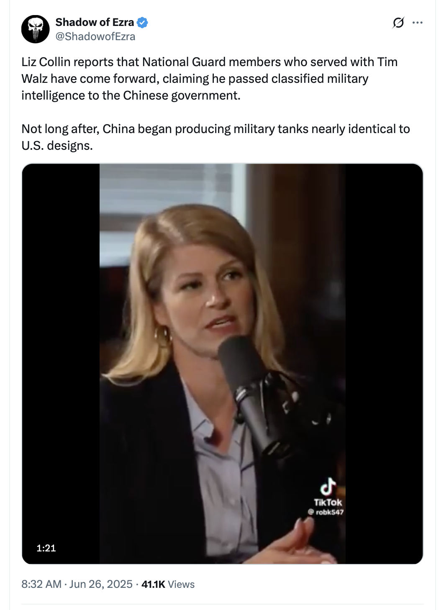441x610 pixels.
Task: Click the paragraph about China producing tanks
Action: point(215,137)
